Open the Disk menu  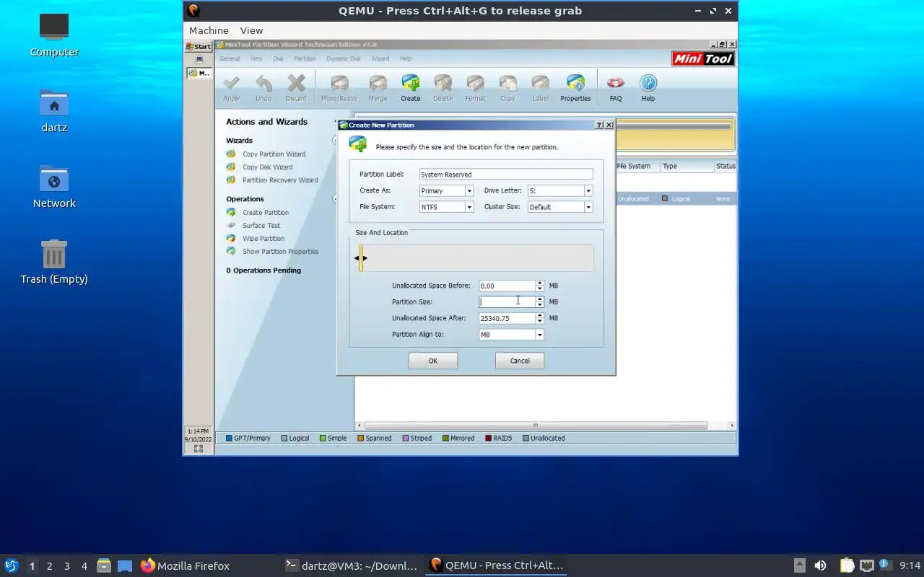pos(278,58)
